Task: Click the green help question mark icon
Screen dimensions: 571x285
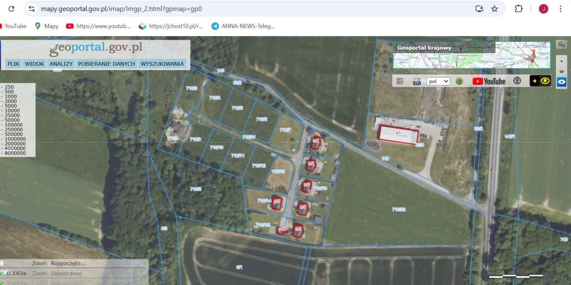Action: coord(459,81)
